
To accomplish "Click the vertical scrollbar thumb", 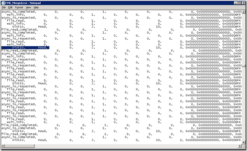I will (244, 66).
